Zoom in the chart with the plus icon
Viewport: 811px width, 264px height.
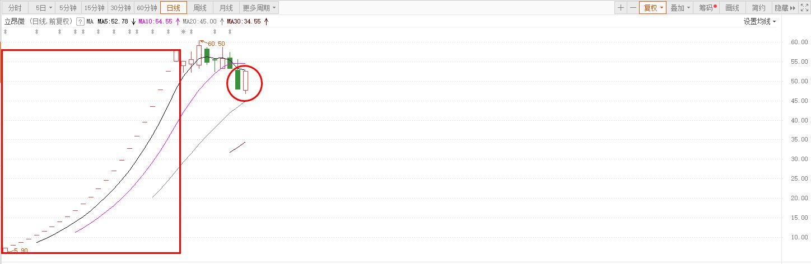click(621, 8)
